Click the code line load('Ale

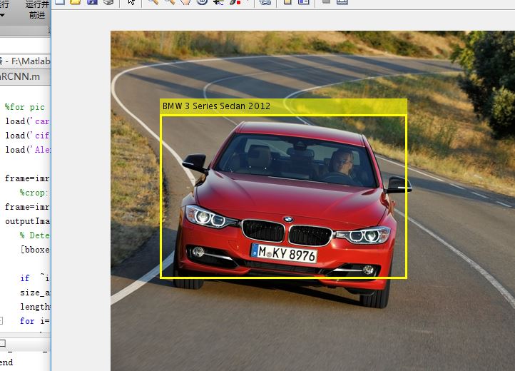click(27, 150)
